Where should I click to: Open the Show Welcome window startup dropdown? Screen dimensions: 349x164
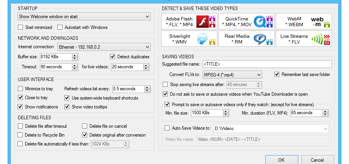tap(84, 17)
